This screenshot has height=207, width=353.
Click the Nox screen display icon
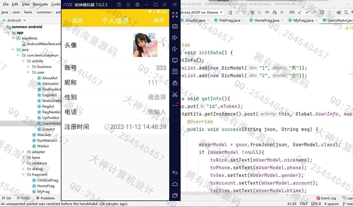coord(175,60)
